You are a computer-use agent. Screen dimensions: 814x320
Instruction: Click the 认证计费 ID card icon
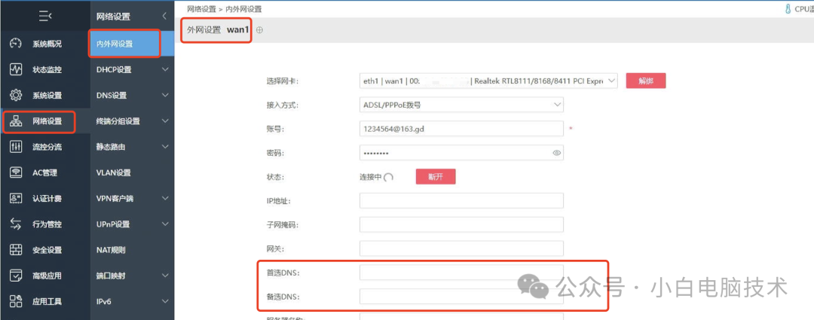tap(16, 198)
